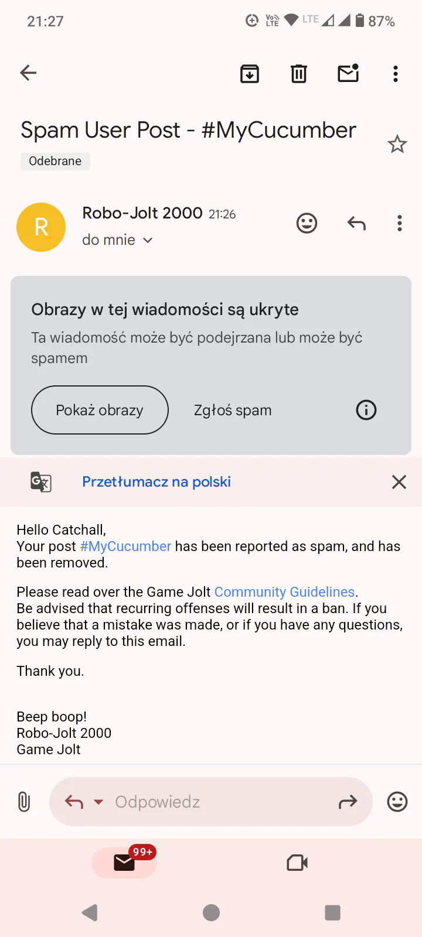422x937 pixels.
Task: Dismiss the translation bar
Action: coord(399,482)
